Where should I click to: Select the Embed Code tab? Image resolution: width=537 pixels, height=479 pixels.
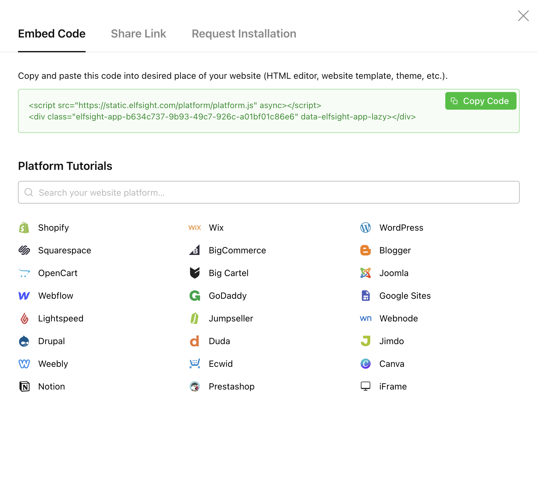[x=52, y=34]
